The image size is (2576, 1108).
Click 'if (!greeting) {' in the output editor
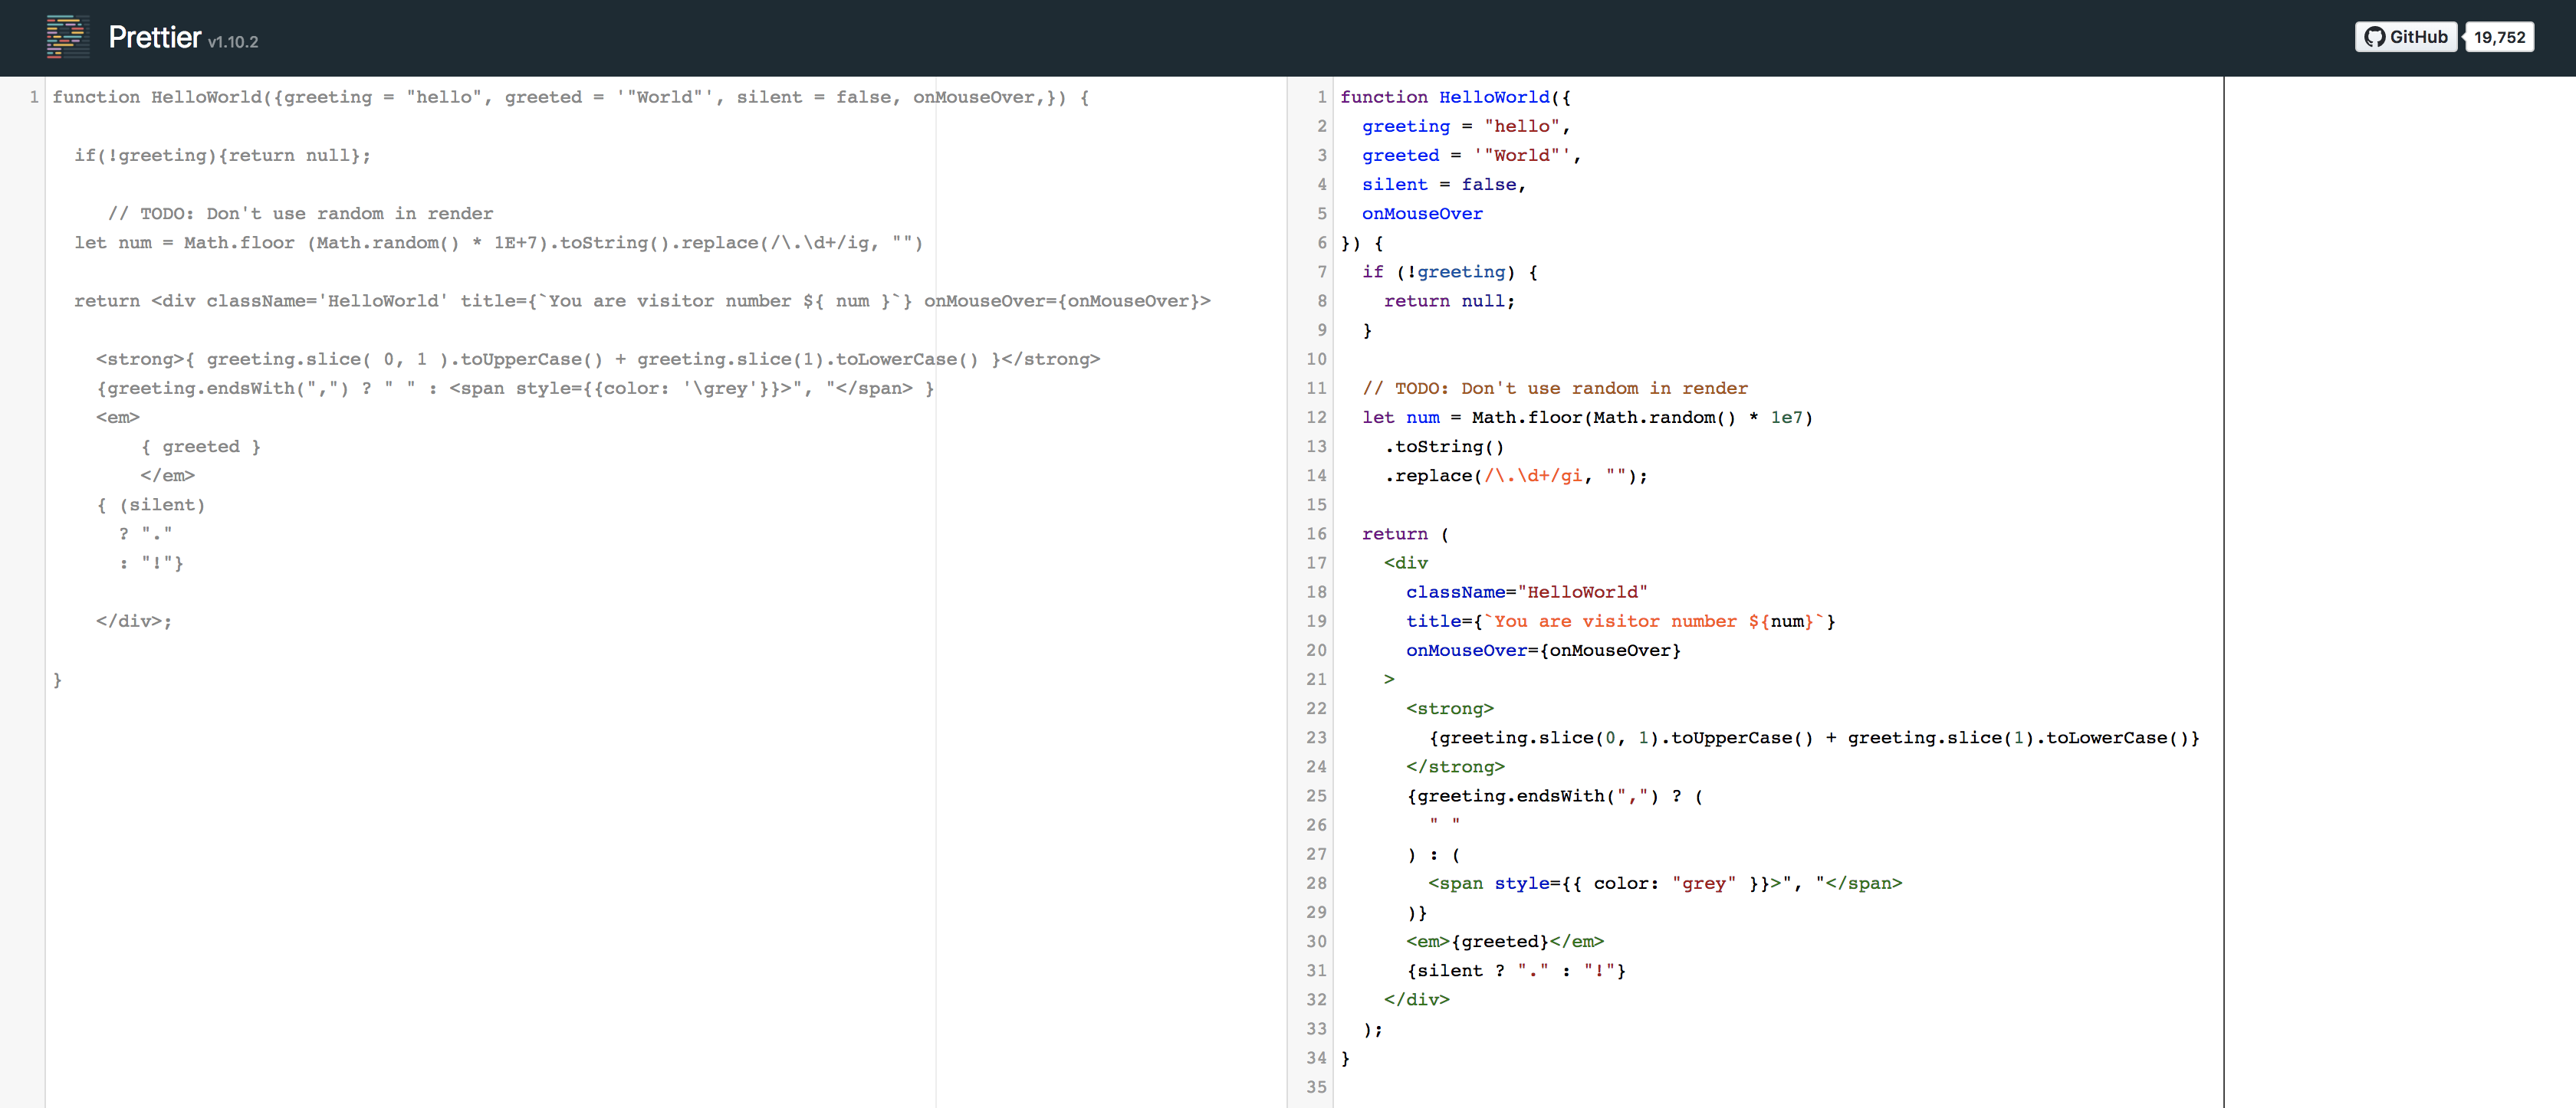[x=1450, y=272]
